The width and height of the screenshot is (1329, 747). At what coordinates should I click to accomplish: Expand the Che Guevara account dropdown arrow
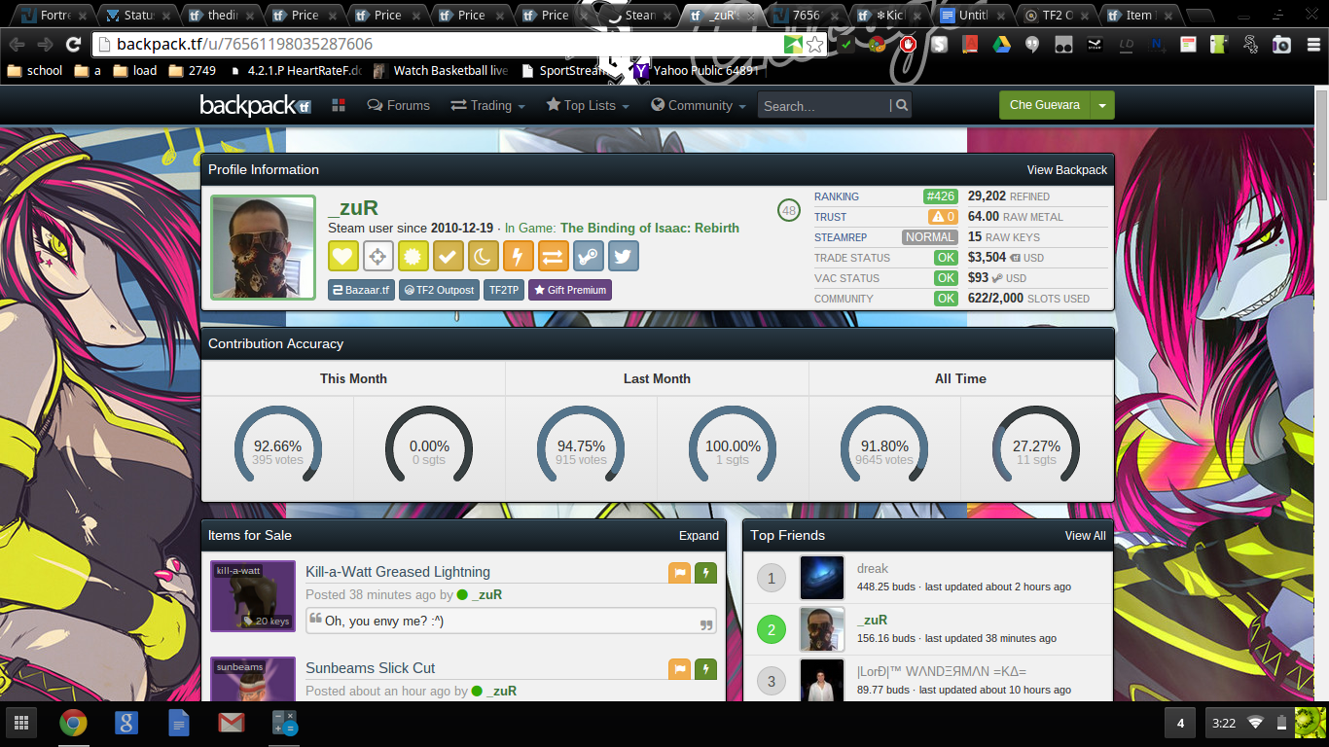tap(1101, 106)
